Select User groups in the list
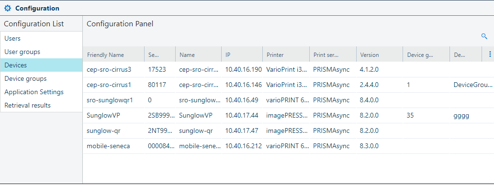Screen dimensions: 494x185 [x=41, y=52]
